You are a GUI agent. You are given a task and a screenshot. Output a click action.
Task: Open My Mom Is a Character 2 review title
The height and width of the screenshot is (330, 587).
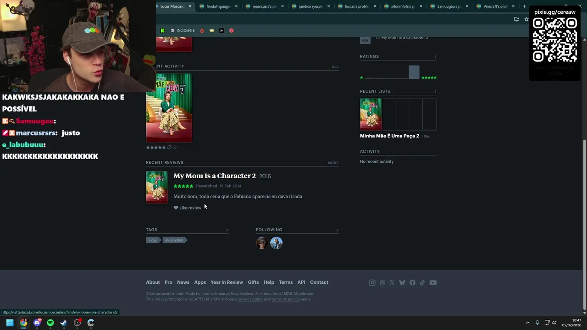click(x=215, y=176)
